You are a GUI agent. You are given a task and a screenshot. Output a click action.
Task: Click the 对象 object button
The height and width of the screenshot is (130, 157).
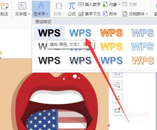tap(110, 5)
